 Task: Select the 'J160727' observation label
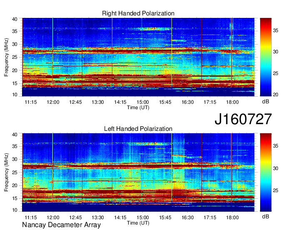pyautogui.click(x=243, y=119)
